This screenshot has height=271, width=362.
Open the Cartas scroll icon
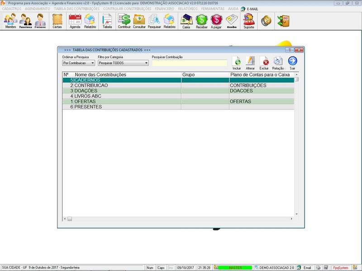[57, 21]
